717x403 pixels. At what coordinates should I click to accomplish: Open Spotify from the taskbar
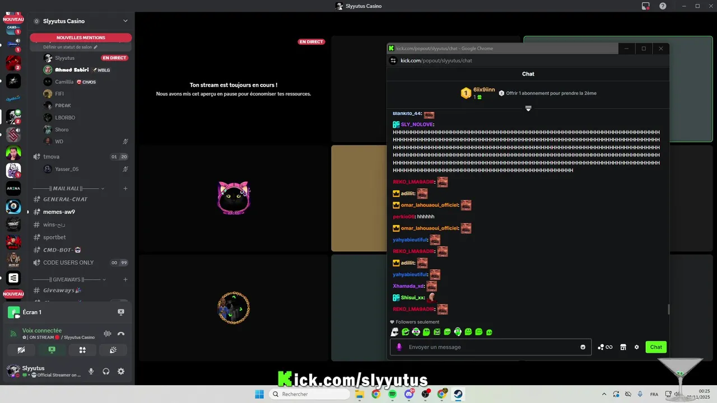click(392, 394)
